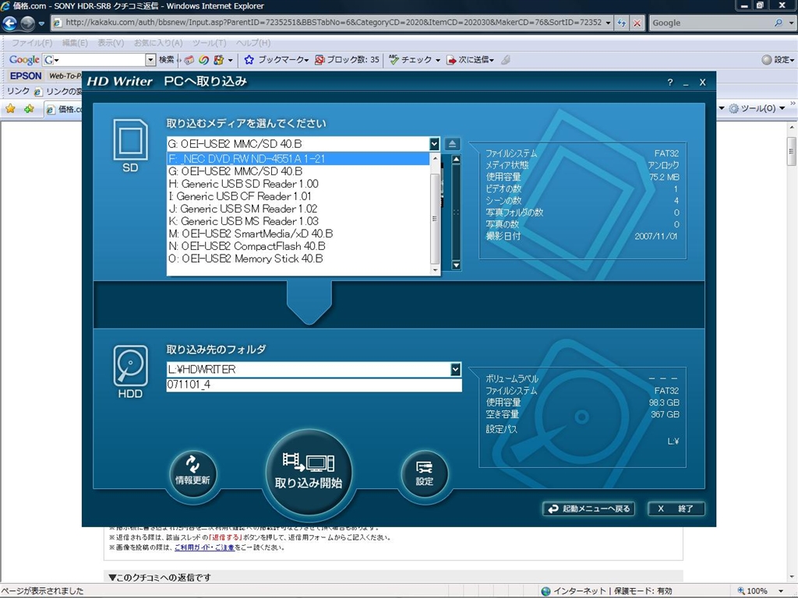798x598 pixels.
Task: Open the address bar history dropdown
Action: point(608,23)
